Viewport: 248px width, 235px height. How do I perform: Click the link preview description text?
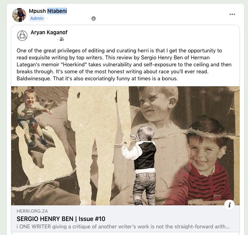123,227
